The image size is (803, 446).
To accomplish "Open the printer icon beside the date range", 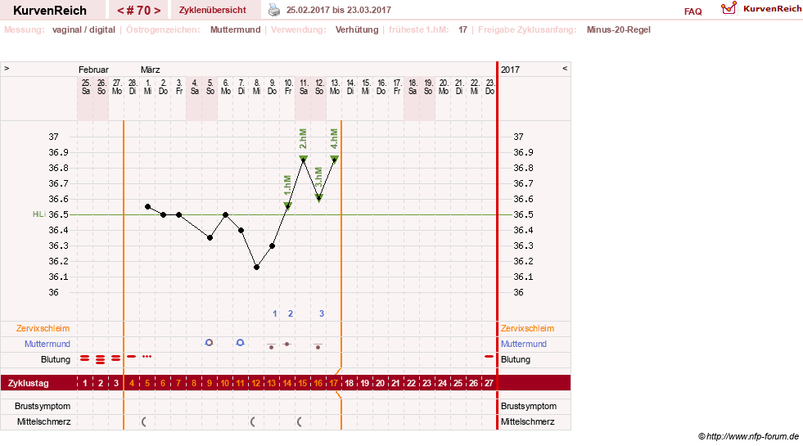I will pos(274,10).
